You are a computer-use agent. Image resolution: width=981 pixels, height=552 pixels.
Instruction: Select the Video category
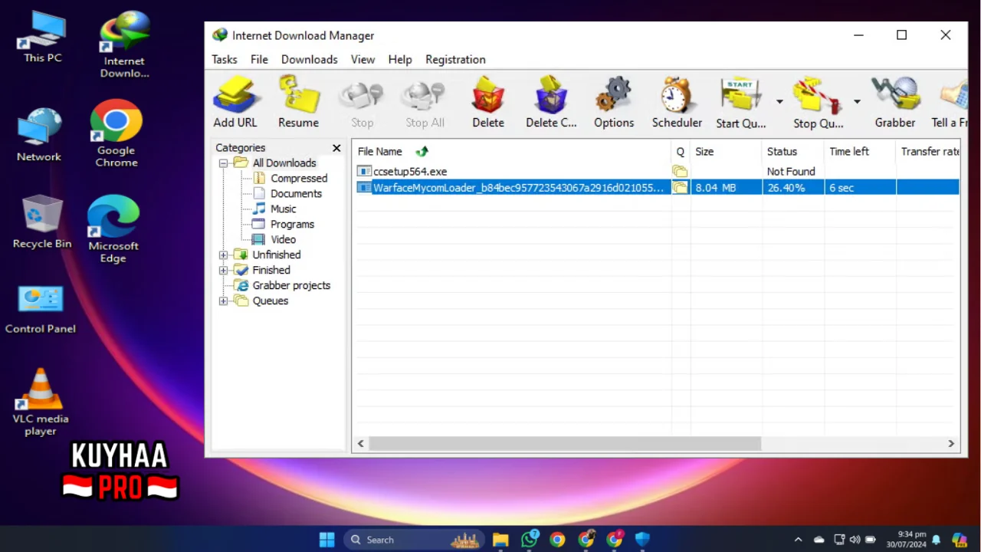[283, 239]
